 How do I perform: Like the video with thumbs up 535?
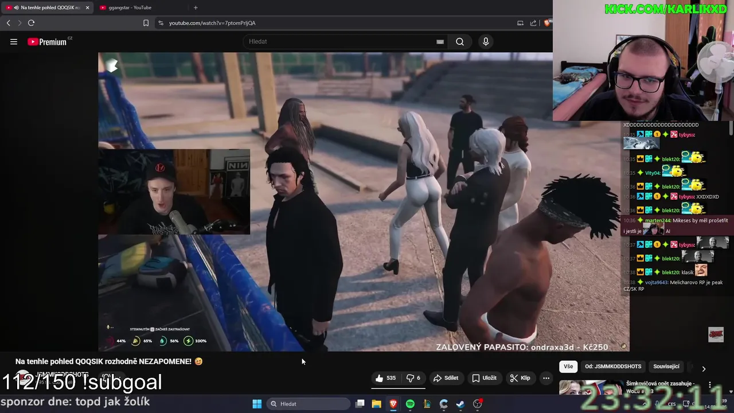(385, 378)
